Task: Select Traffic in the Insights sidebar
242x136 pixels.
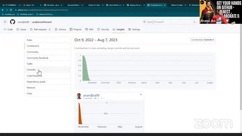Action: tap(48, 64)
